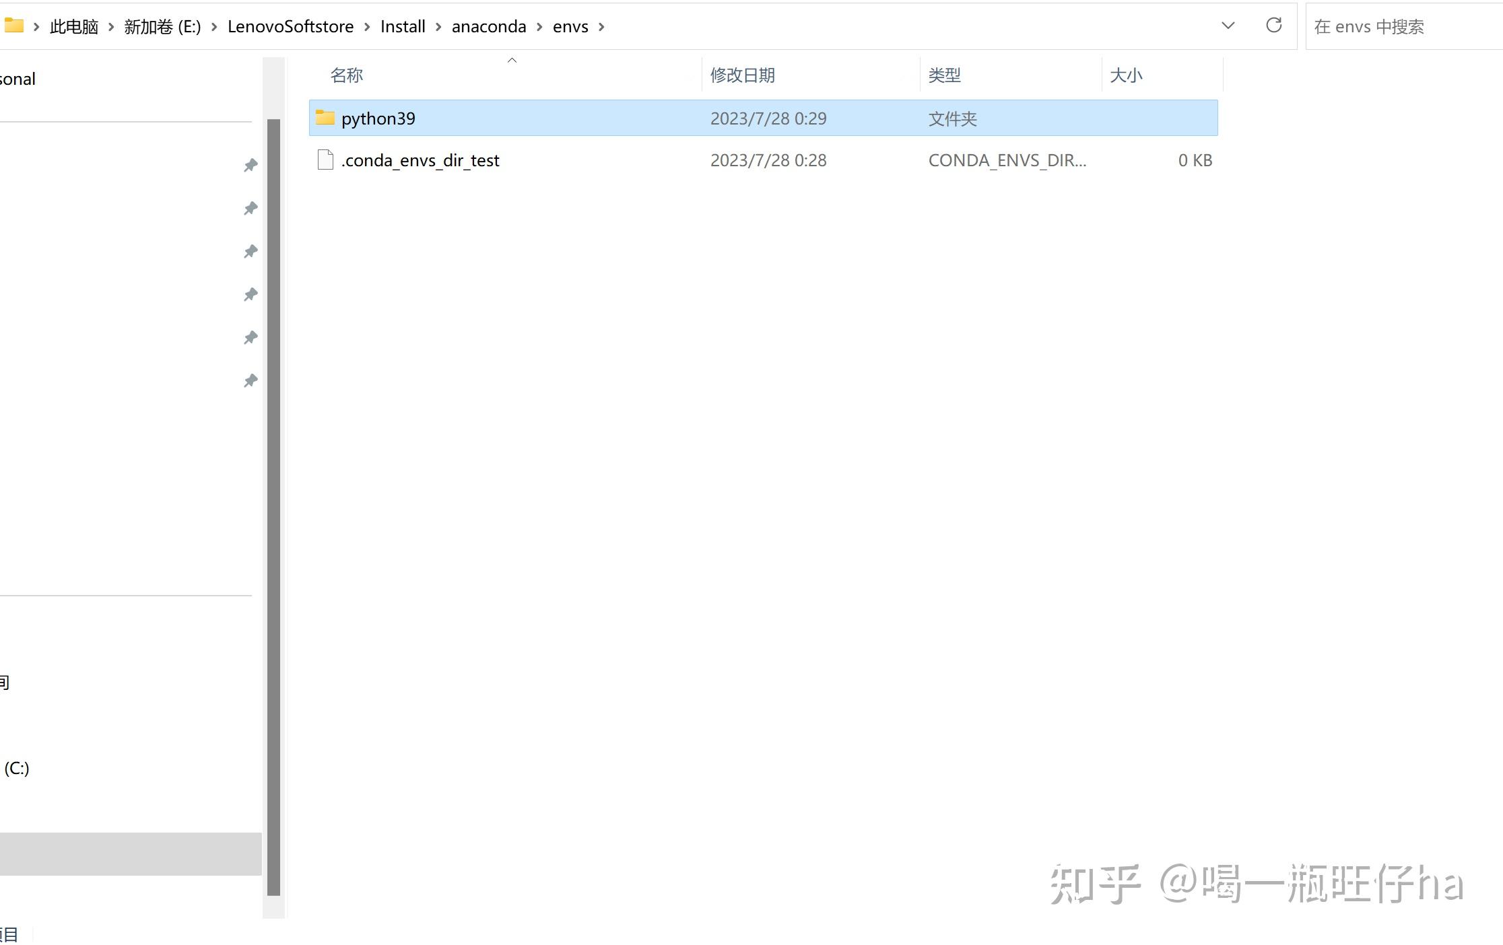
Task: Expand chevron after envs breadcrumb
Action: (601, 26)
